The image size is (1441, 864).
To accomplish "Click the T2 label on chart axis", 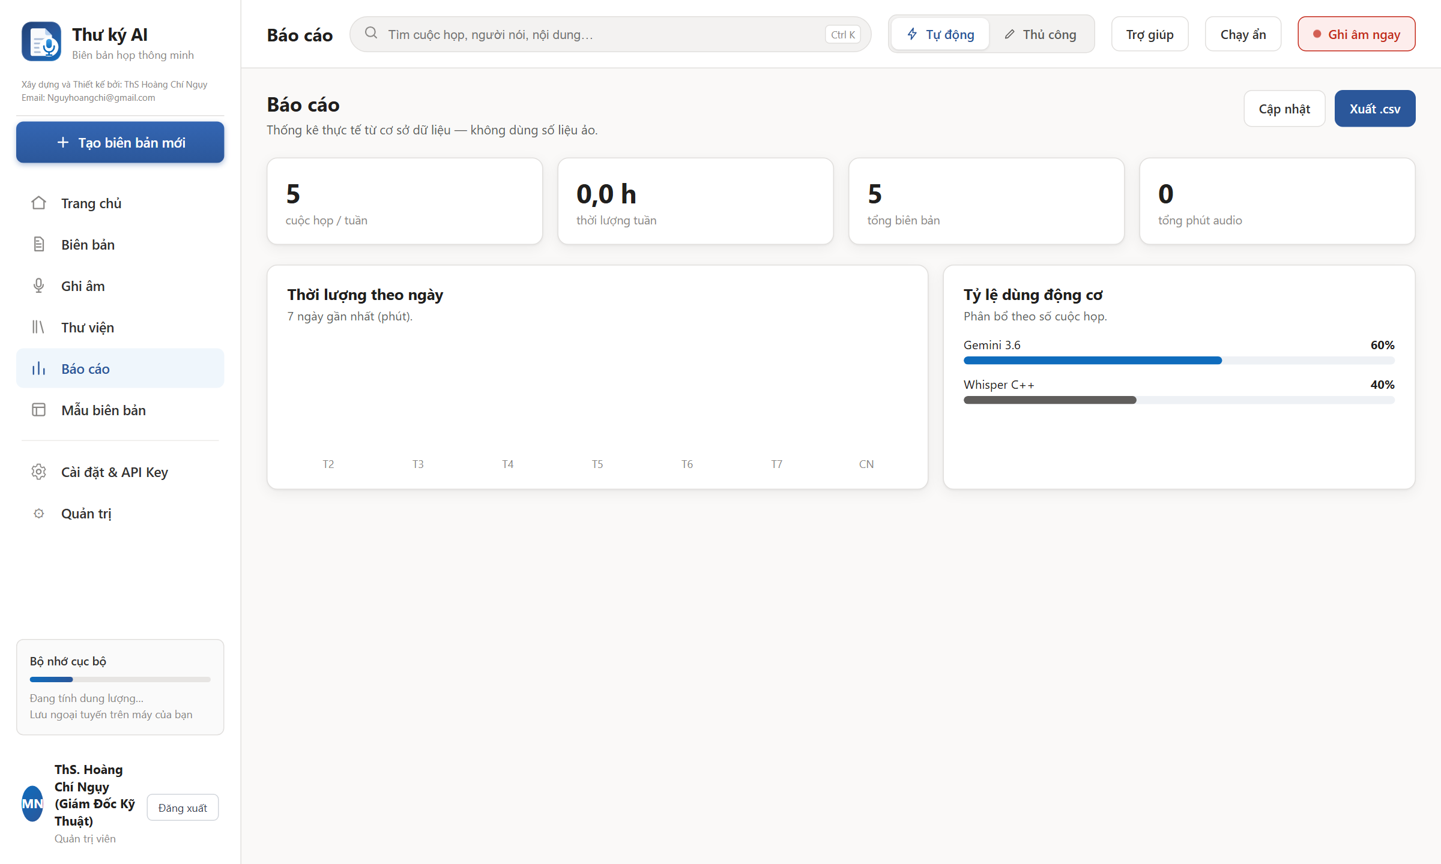I will pos(328,464).
